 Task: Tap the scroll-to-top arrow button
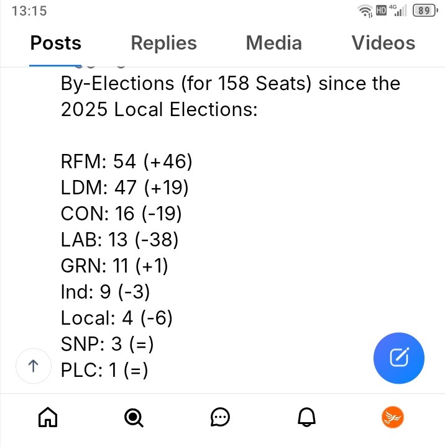coord(32,366)
